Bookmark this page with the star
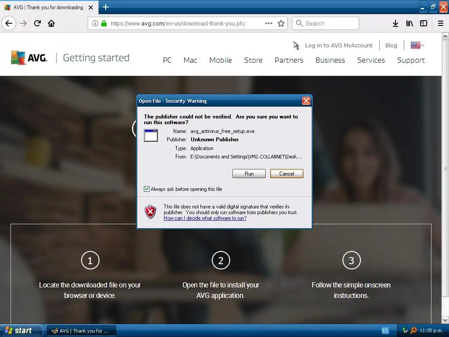The width and height of the screenshot is (449, 337). (281, 23)
